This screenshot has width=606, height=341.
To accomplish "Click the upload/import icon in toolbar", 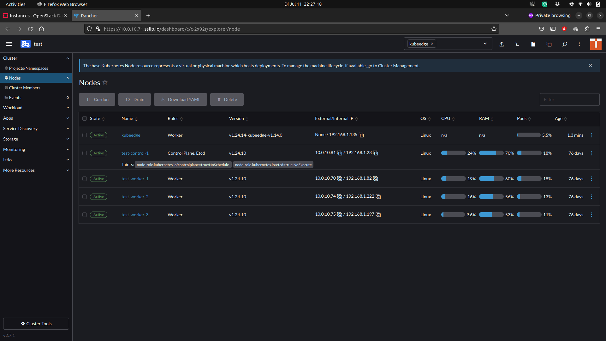I will coord(502,44).
